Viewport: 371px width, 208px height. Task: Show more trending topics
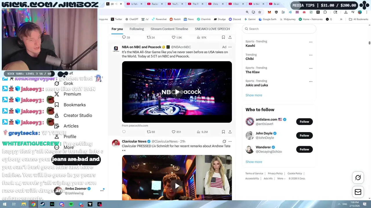pyautogui.click(x=254, y=95)
